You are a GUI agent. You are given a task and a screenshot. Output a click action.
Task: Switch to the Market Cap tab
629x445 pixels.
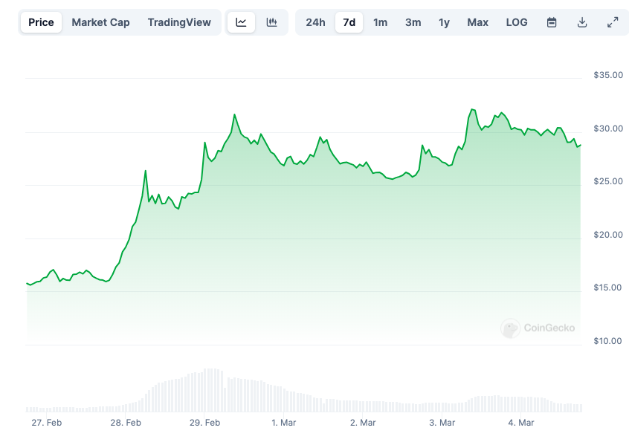coord(100,22)
